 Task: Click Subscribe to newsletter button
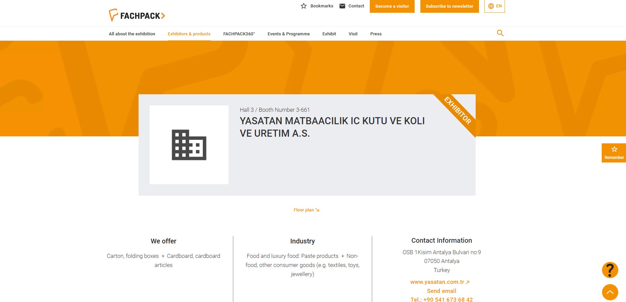click(x=449, y=6)
